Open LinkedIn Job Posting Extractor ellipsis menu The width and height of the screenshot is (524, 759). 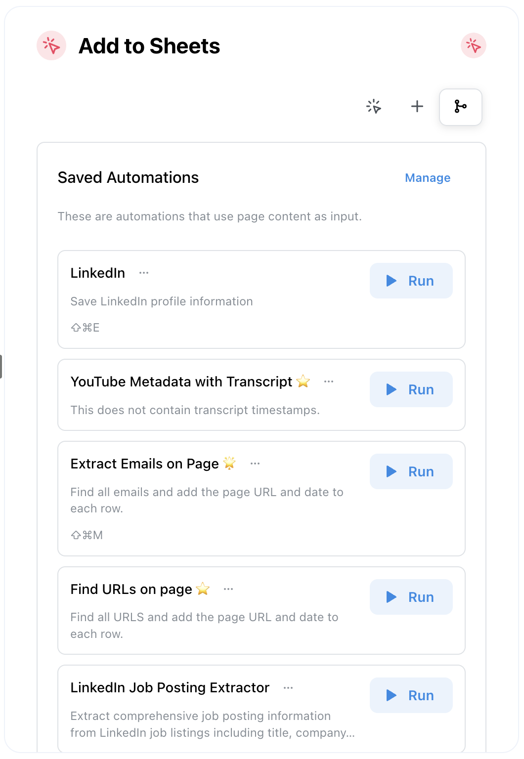click(288, 688)
